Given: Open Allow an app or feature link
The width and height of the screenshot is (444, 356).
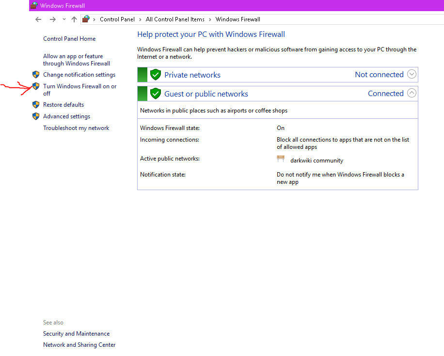Looking at the screenshot, I should click(77, 60).
